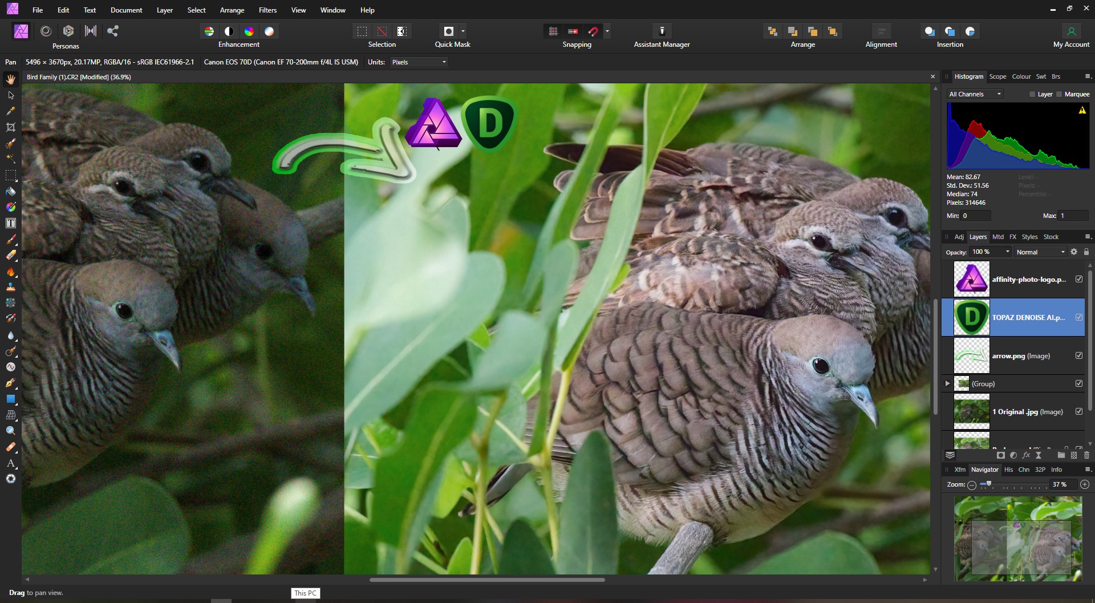Image resolution: width=1095 pixels, height=603 pixels.
Task: Enable the Marquee checkbox in the Histogram panel
Action: coord(1058,94)
